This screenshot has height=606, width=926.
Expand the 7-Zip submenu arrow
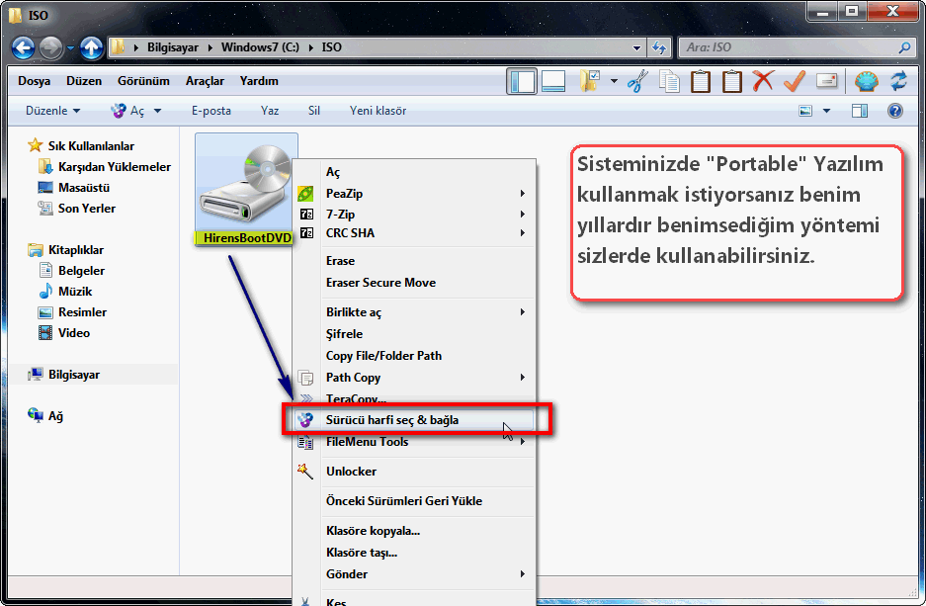point(523,215)
